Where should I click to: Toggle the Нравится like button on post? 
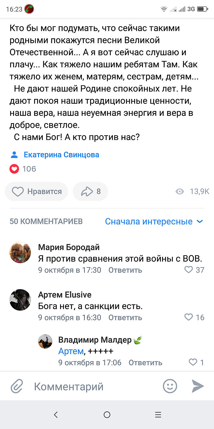coord(36,191)
